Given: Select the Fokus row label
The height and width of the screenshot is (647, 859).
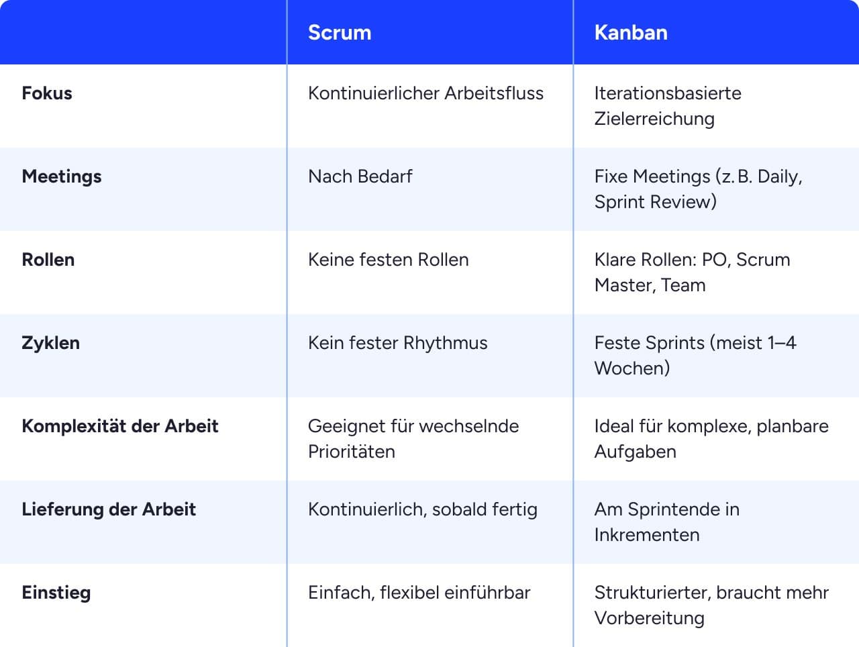Looking at the screenshot, I should tap(47, 93).
